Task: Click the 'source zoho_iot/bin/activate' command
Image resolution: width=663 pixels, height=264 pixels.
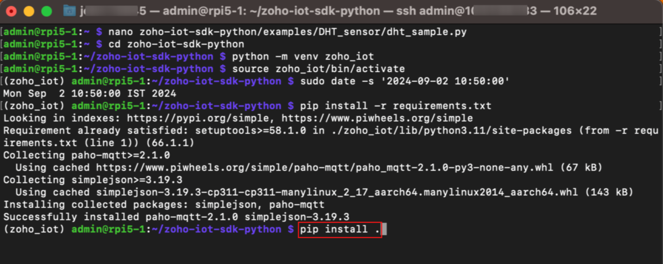Action: [318, 69]
